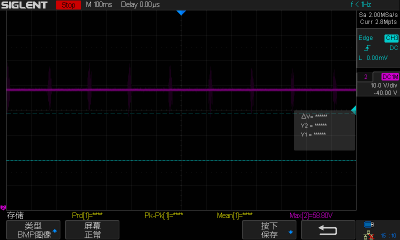Image resolution: width=400 pixels, height=240 pixels.
Task: Click the channel 2 number badge
Action: 365,77
